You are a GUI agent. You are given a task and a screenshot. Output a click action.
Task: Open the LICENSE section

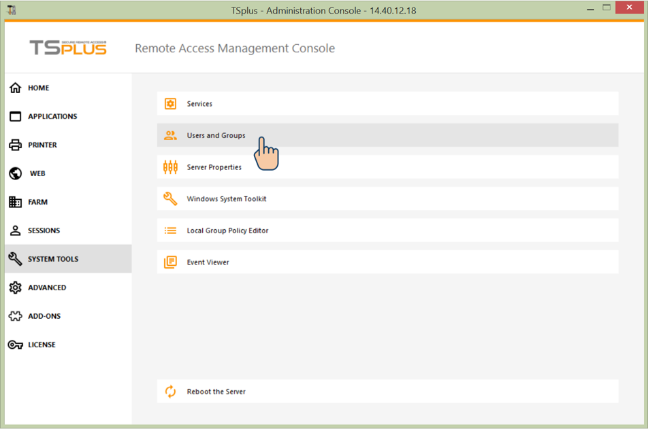(x=68, y=345)
